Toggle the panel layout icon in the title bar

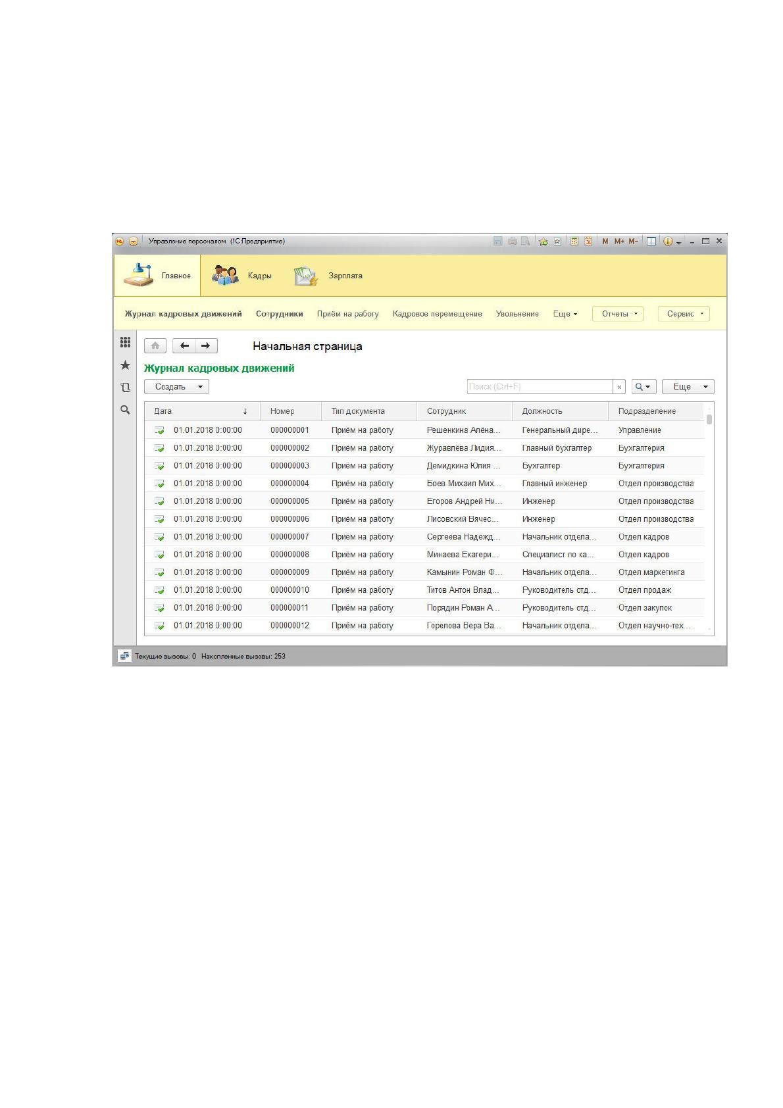point(651,241)
